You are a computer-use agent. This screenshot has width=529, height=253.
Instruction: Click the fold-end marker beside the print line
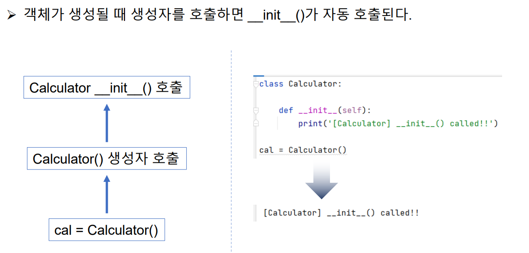[x=256, y=123]
